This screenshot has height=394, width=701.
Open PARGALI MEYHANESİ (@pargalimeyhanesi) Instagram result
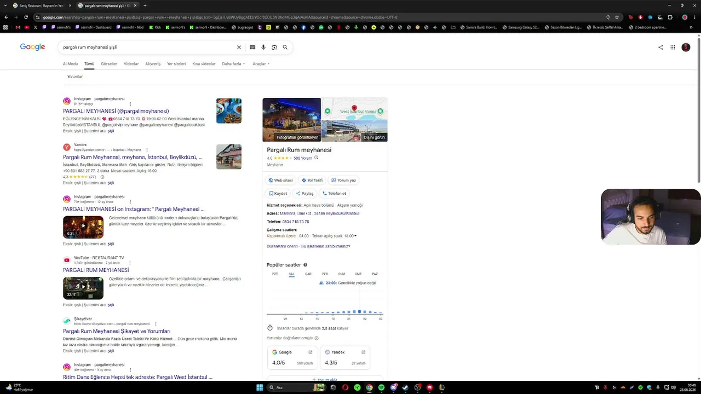pyautogui.click(x=116, y=111)
